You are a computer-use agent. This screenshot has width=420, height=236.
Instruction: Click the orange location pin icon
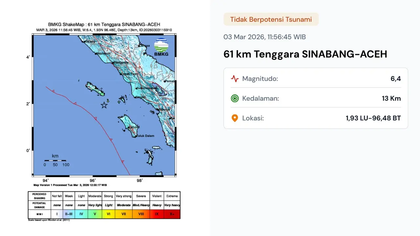[x=235, y=118]
